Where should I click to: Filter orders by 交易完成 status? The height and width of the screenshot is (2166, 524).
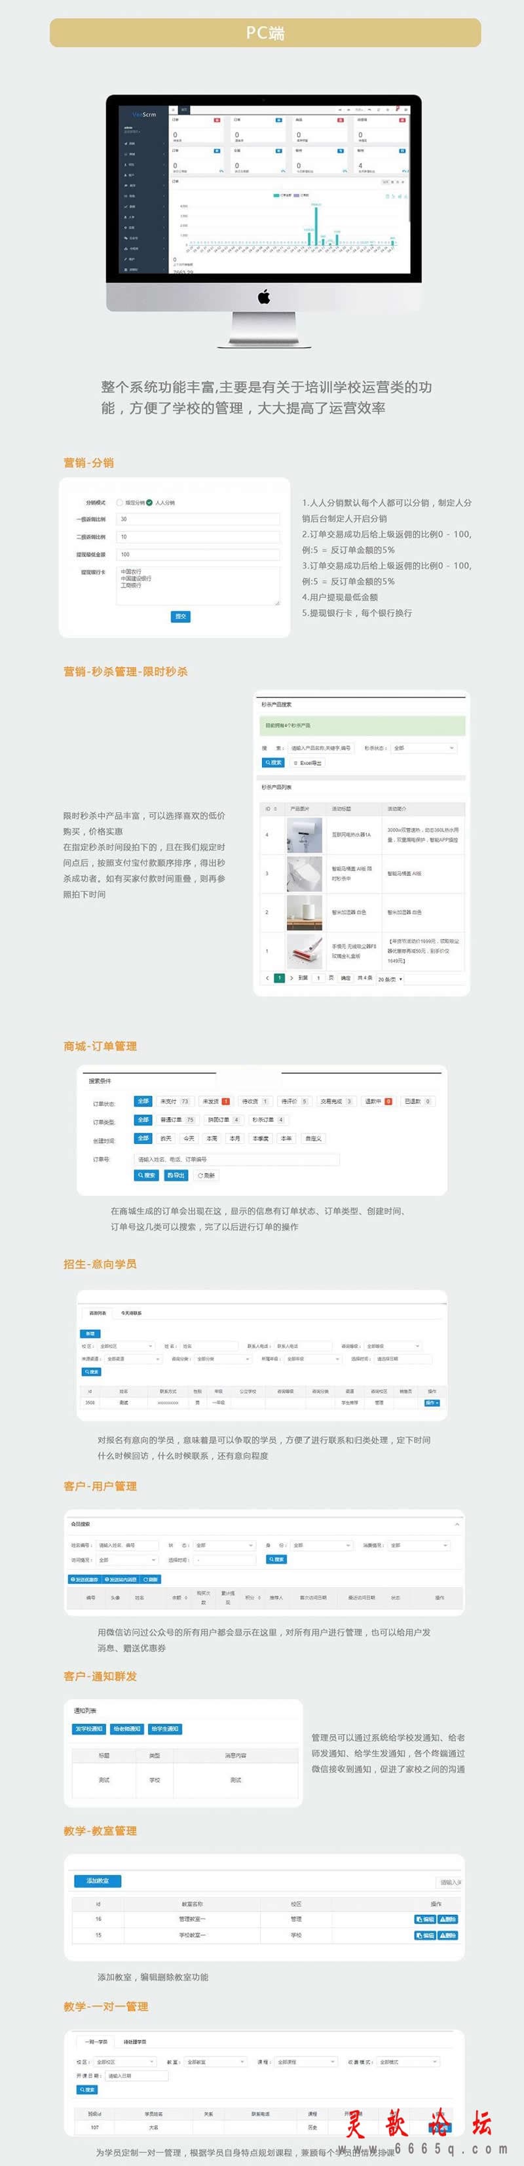336,1101
